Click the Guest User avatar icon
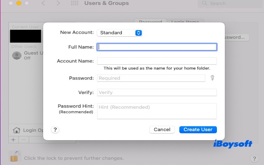This screenshot has height=165, width=264. (17, 55)
